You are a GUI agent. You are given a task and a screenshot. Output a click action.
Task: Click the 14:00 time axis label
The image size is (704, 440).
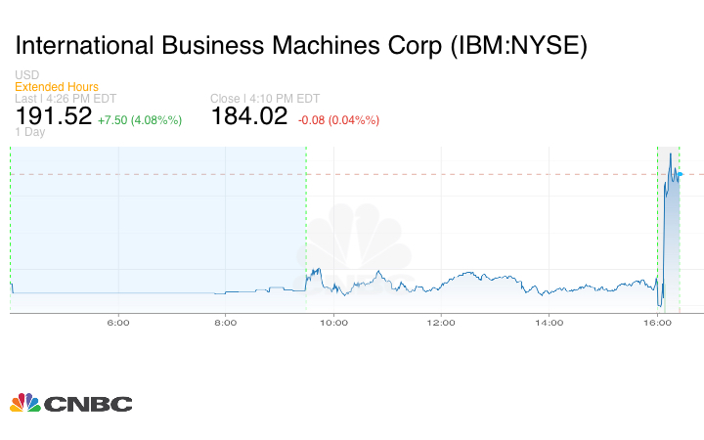pos(550,324)
